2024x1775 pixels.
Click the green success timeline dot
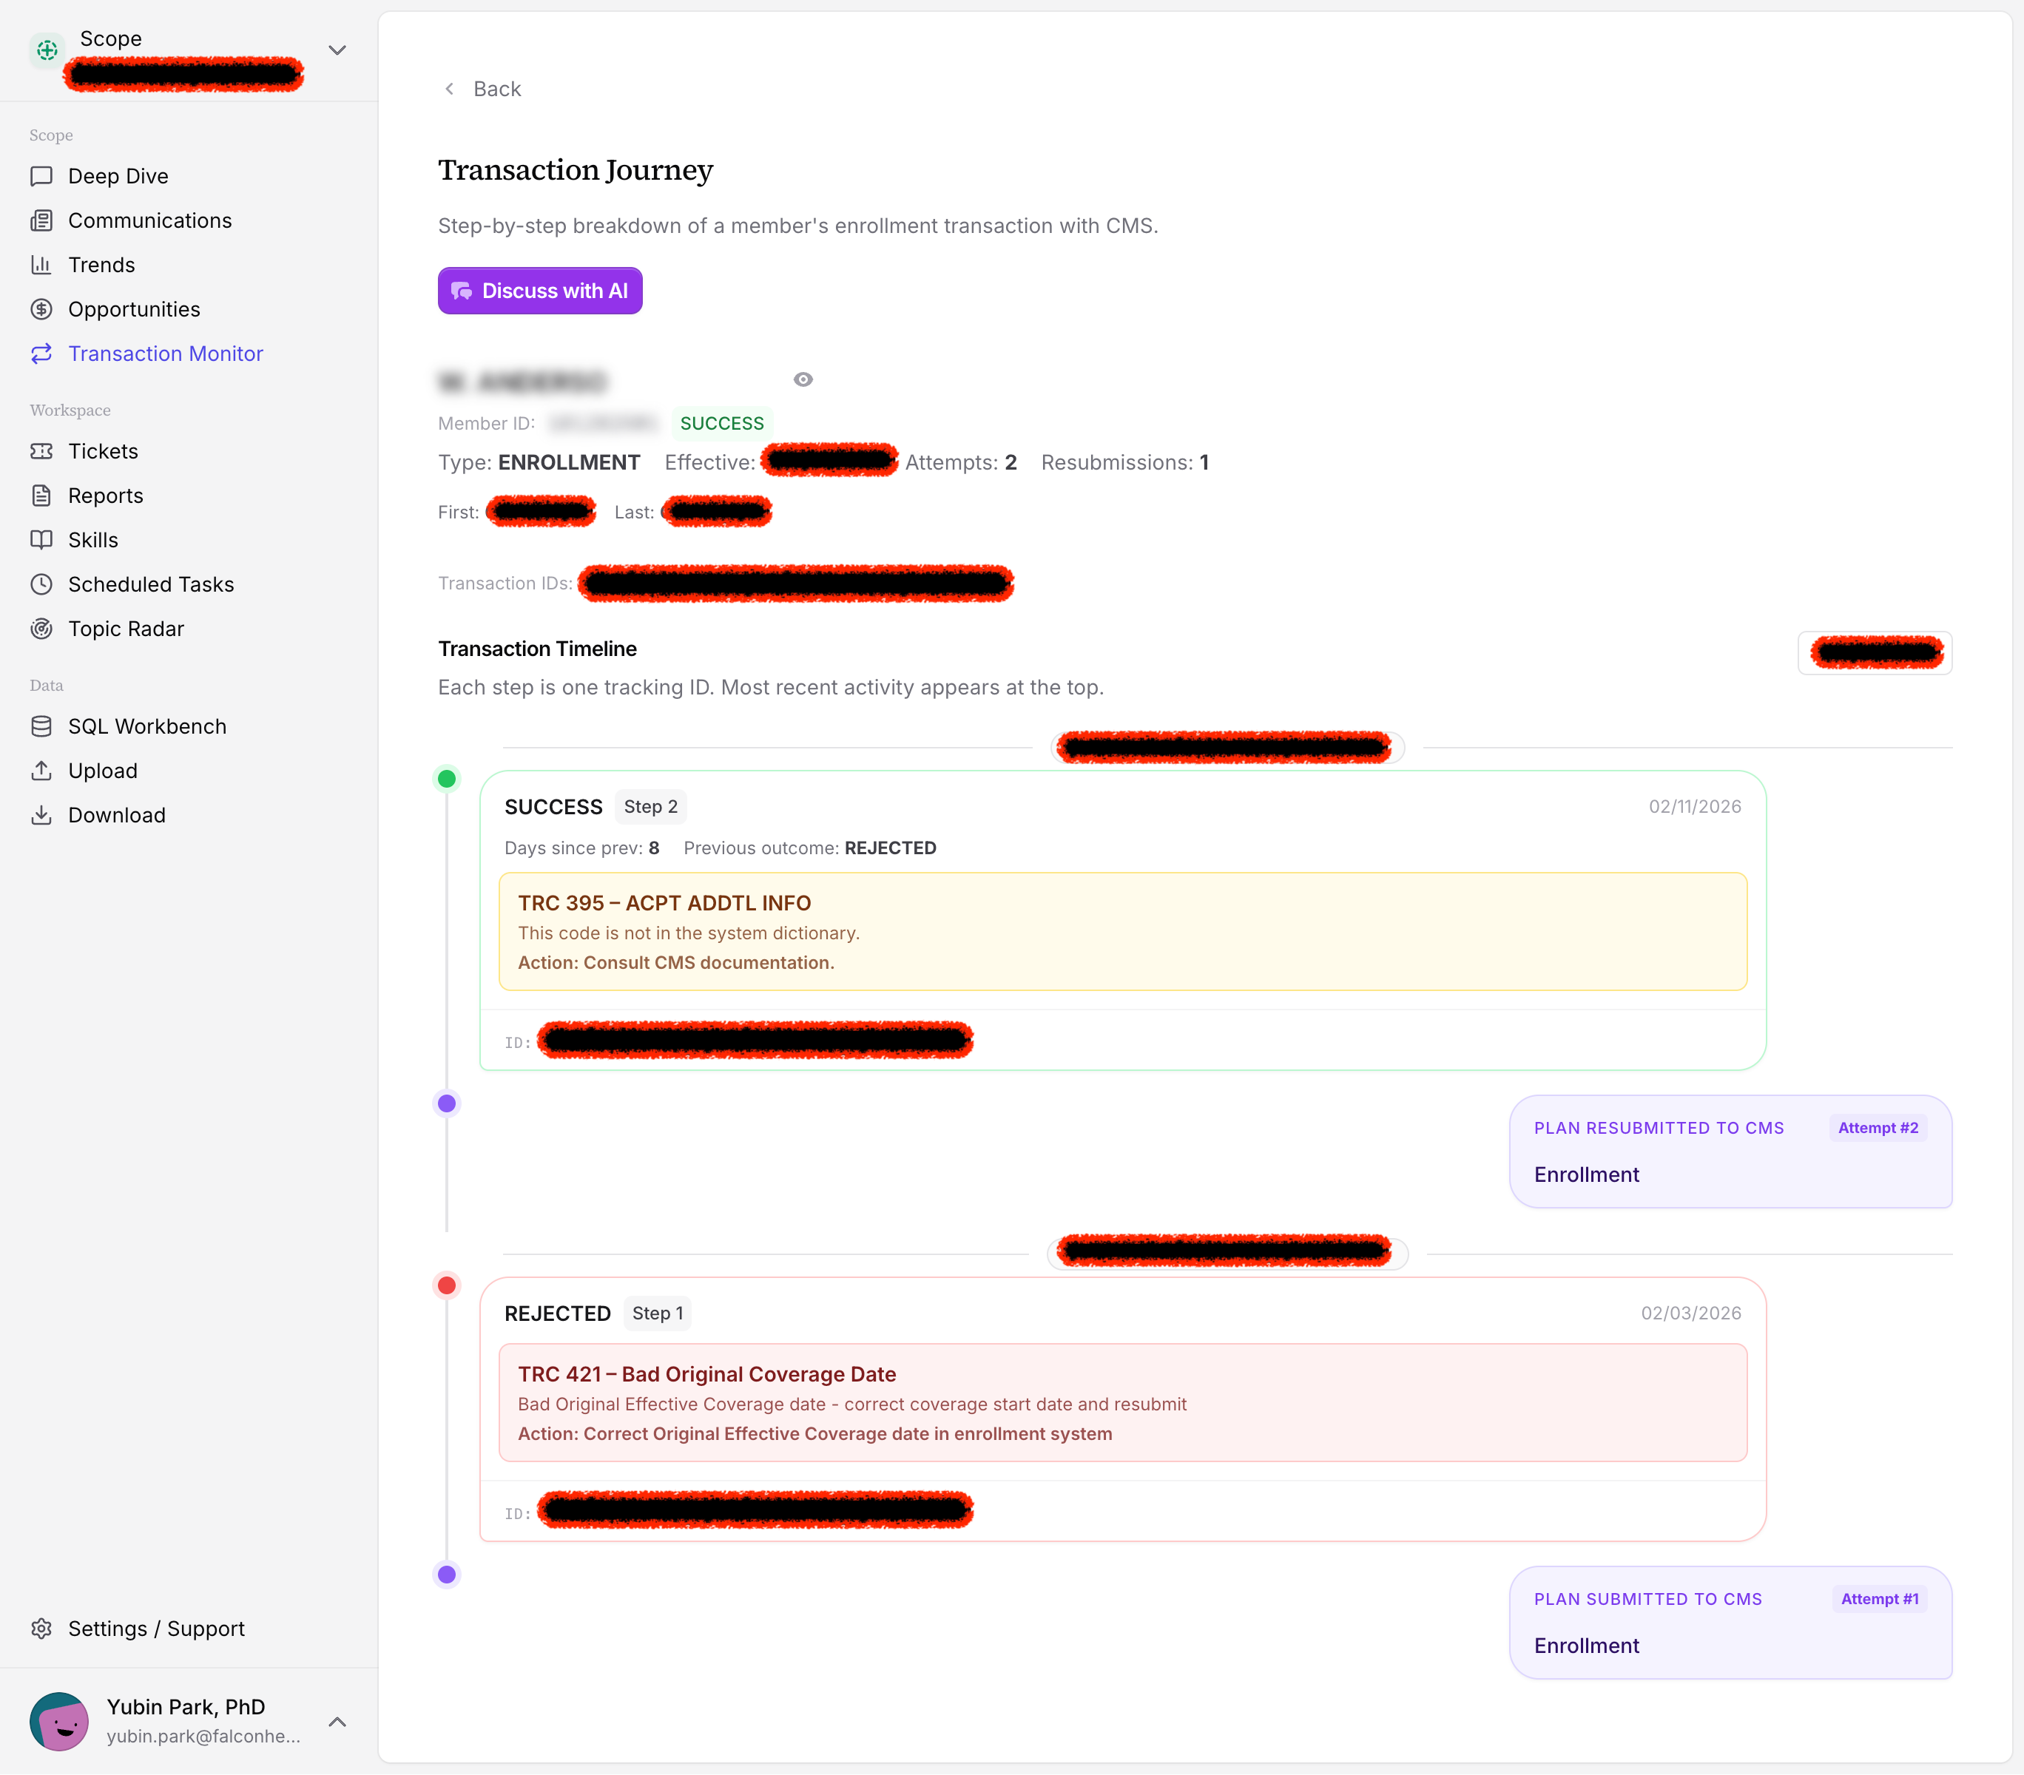point(447,779)
